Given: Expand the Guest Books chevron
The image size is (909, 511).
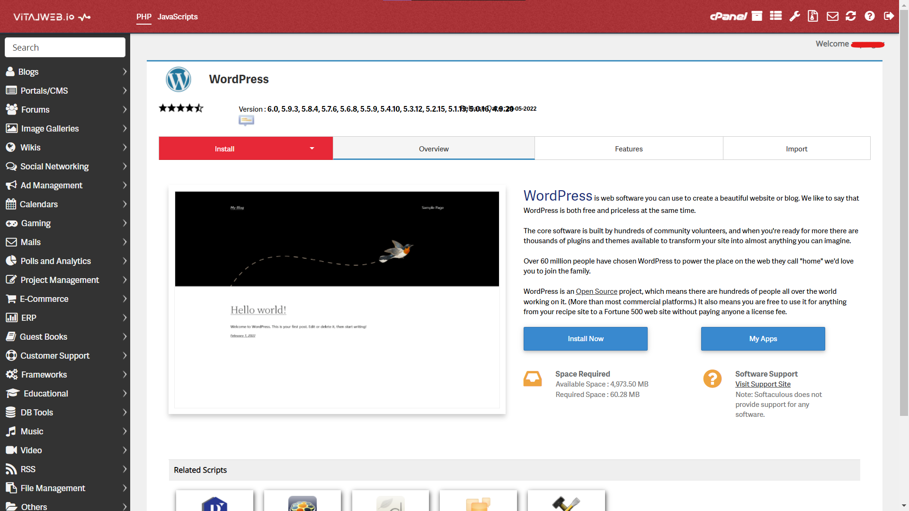Looking at the screenshot, I should (125, 337).
